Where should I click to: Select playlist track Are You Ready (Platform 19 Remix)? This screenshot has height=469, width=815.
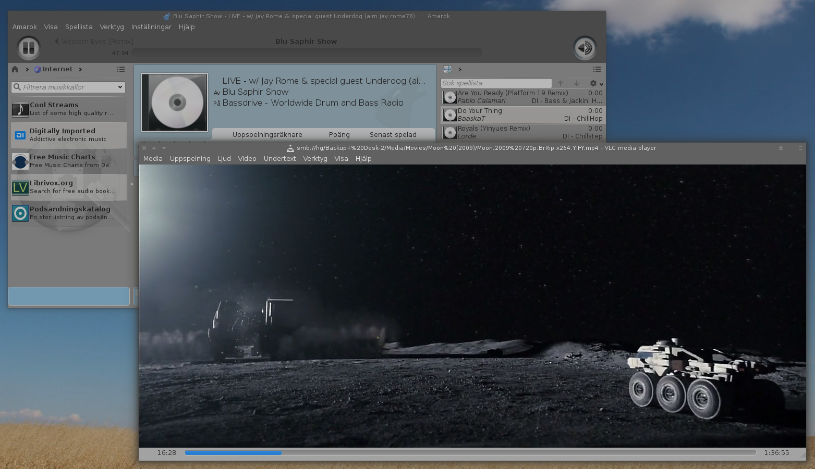[x=523, y=97]
